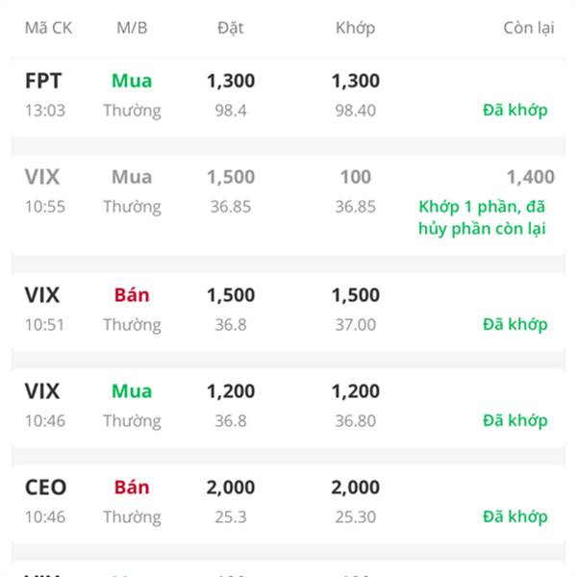This screenshot has height=577, width=577.
Task: Click the green Mua label in FPT row
Action: point(132,81)
